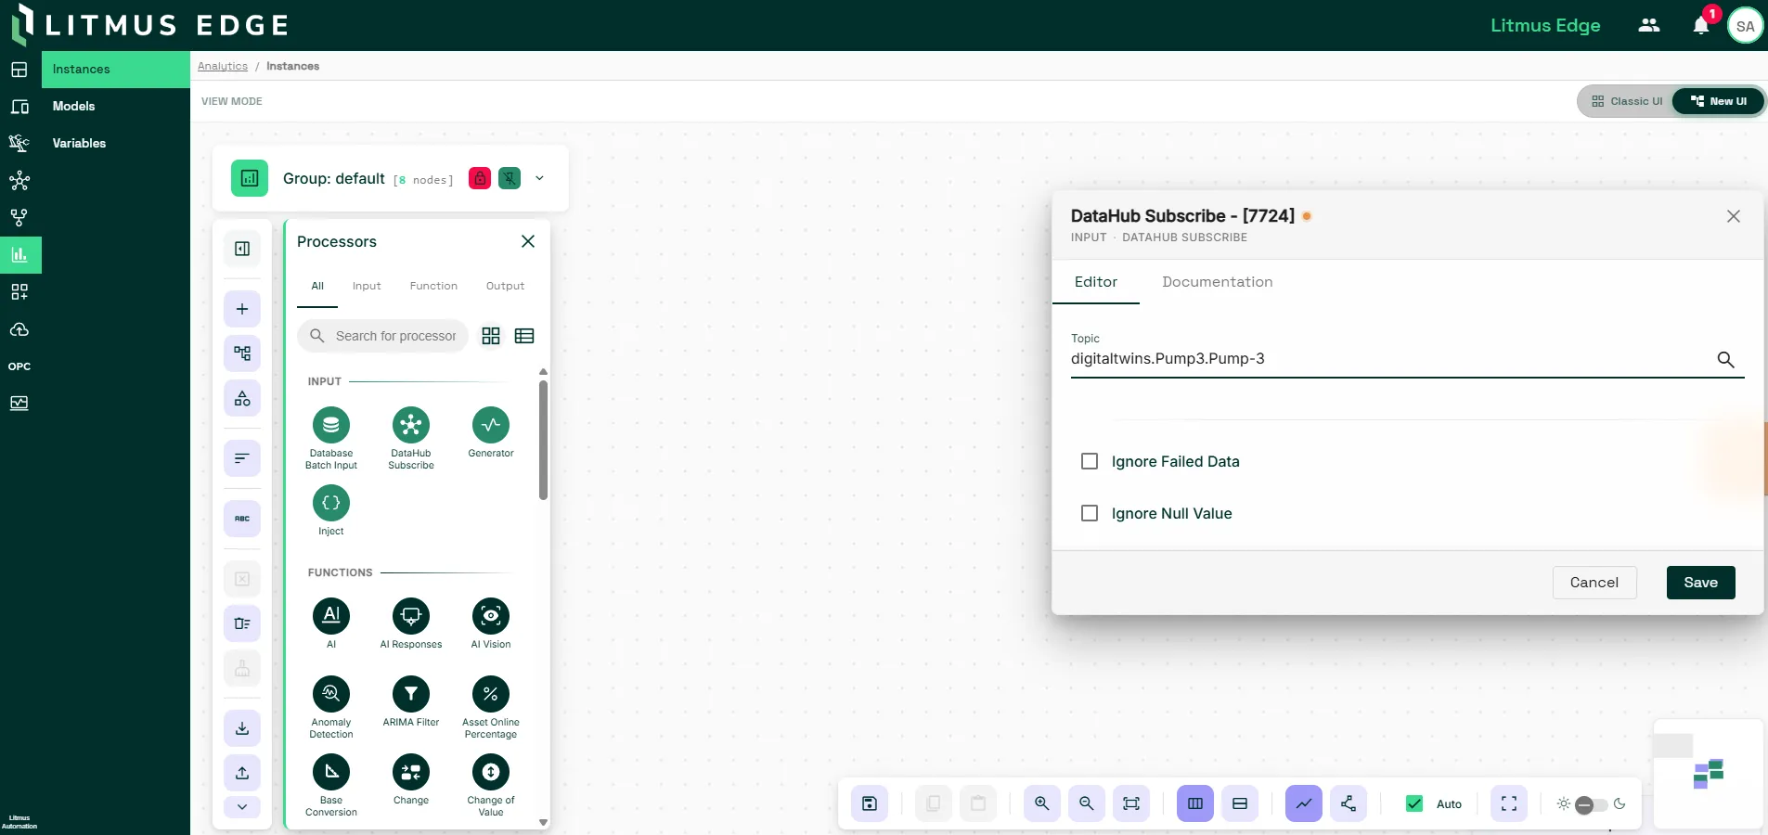This screenshot has height=835, width=1768.
Task: Switch to grid view of processors
Action: coord(491,336)
